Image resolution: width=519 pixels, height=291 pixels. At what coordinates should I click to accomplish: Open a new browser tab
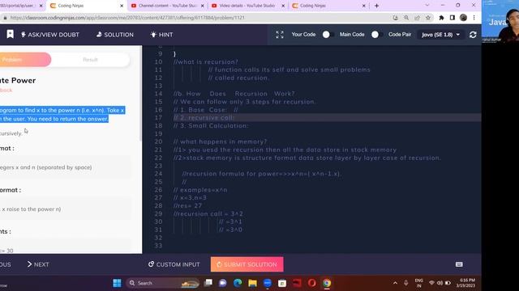(x=376, y=6)
